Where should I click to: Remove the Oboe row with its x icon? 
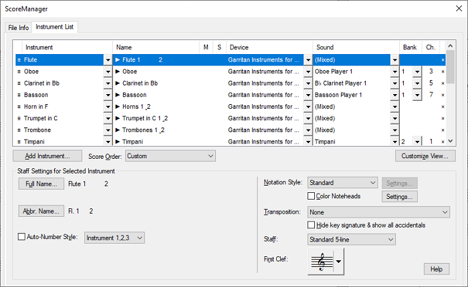pos(442,71)
